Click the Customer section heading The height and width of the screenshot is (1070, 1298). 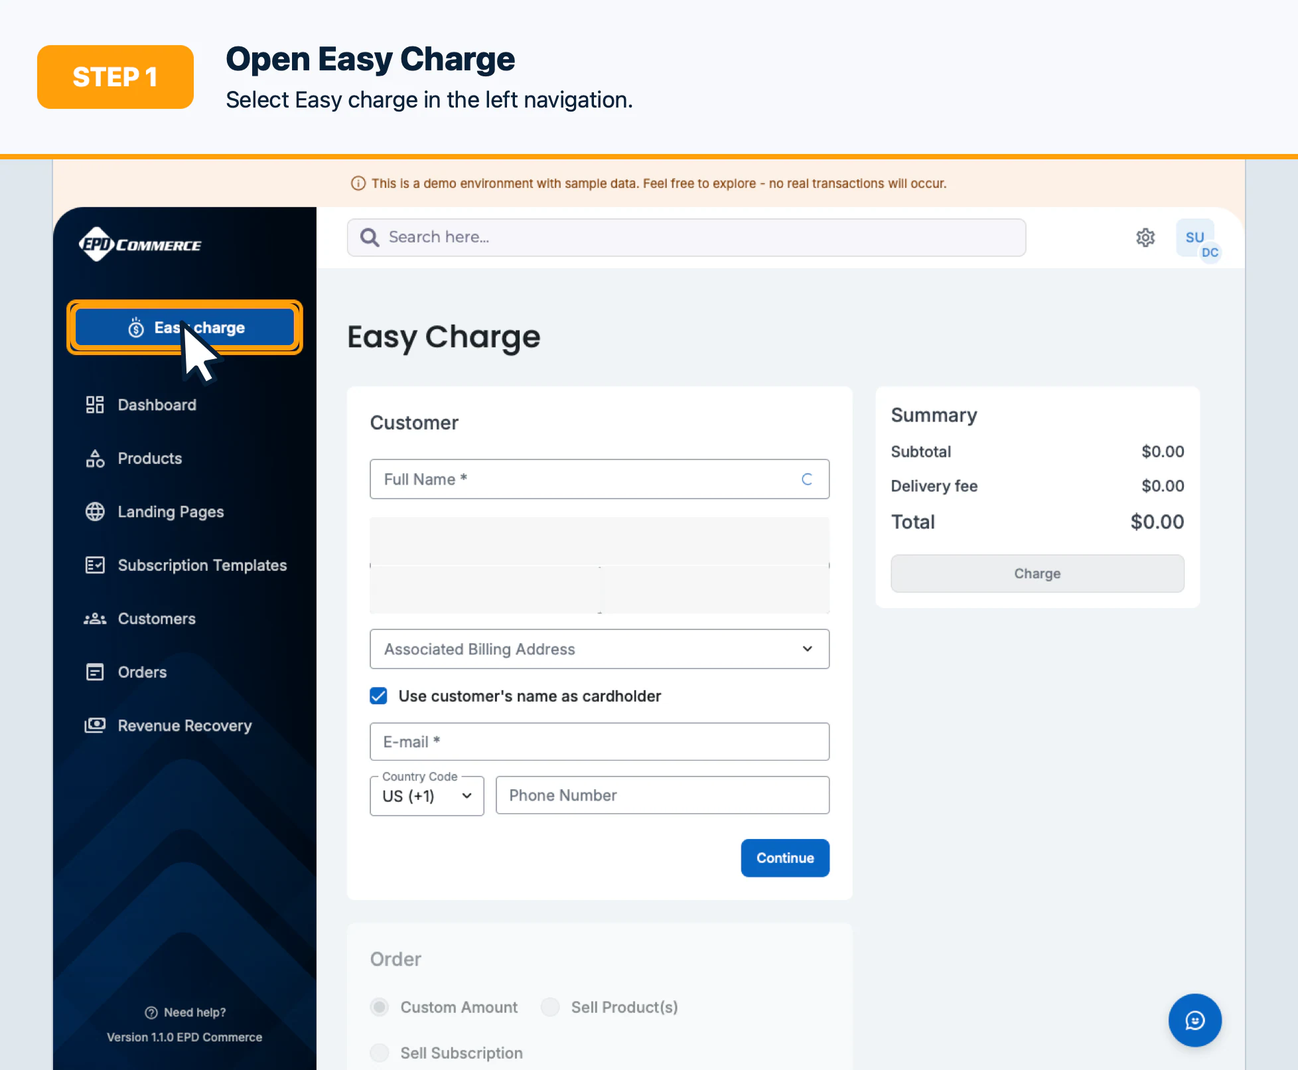pyautogui.click(x=414, y=423)
